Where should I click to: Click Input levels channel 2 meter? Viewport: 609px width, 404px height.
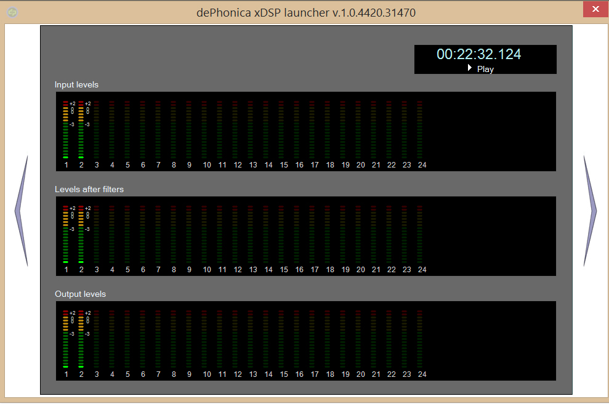pyautogui.click(x=81, y=129)
